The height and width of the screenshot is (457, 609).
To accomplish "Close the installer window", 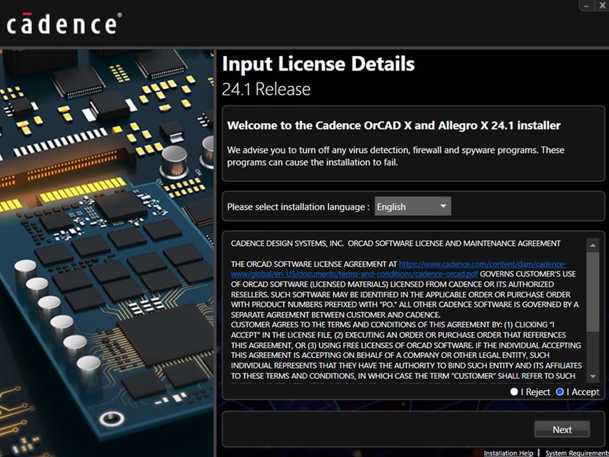I will 601,6.
